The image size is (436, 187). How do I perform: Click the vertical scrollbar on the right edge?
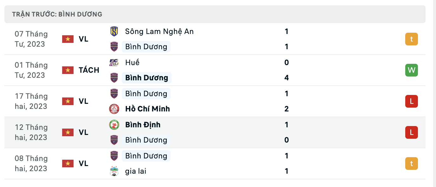point(435,93)
